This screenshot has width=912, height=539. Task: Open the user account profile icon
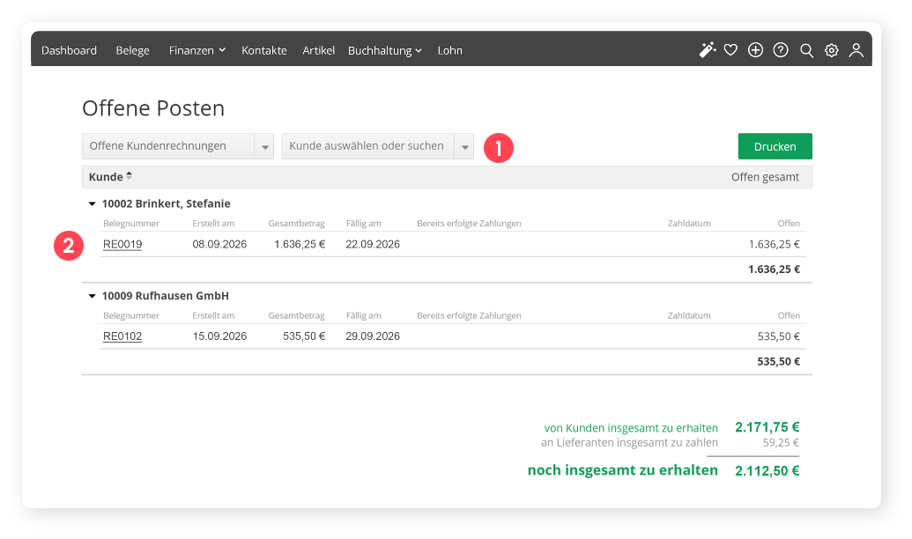pos(856,50)
